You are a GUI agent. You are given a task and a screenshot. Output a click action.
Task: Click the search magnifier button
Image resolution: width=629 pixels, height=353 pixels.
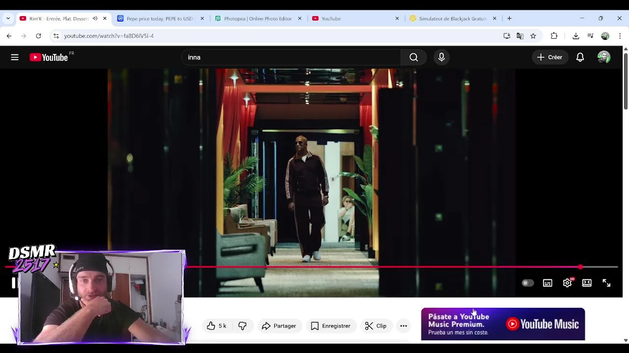pos(414,57)
